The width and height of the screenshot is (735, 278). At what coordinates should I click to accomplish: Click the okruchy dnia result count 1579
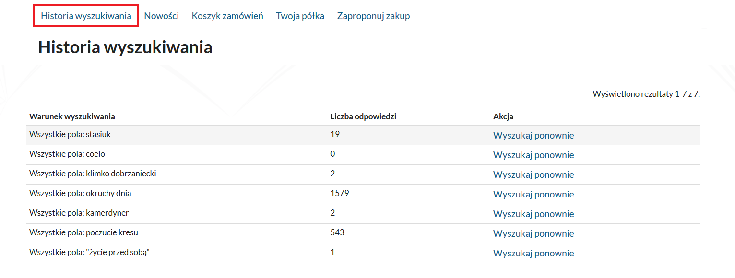(x=340, y=193)
